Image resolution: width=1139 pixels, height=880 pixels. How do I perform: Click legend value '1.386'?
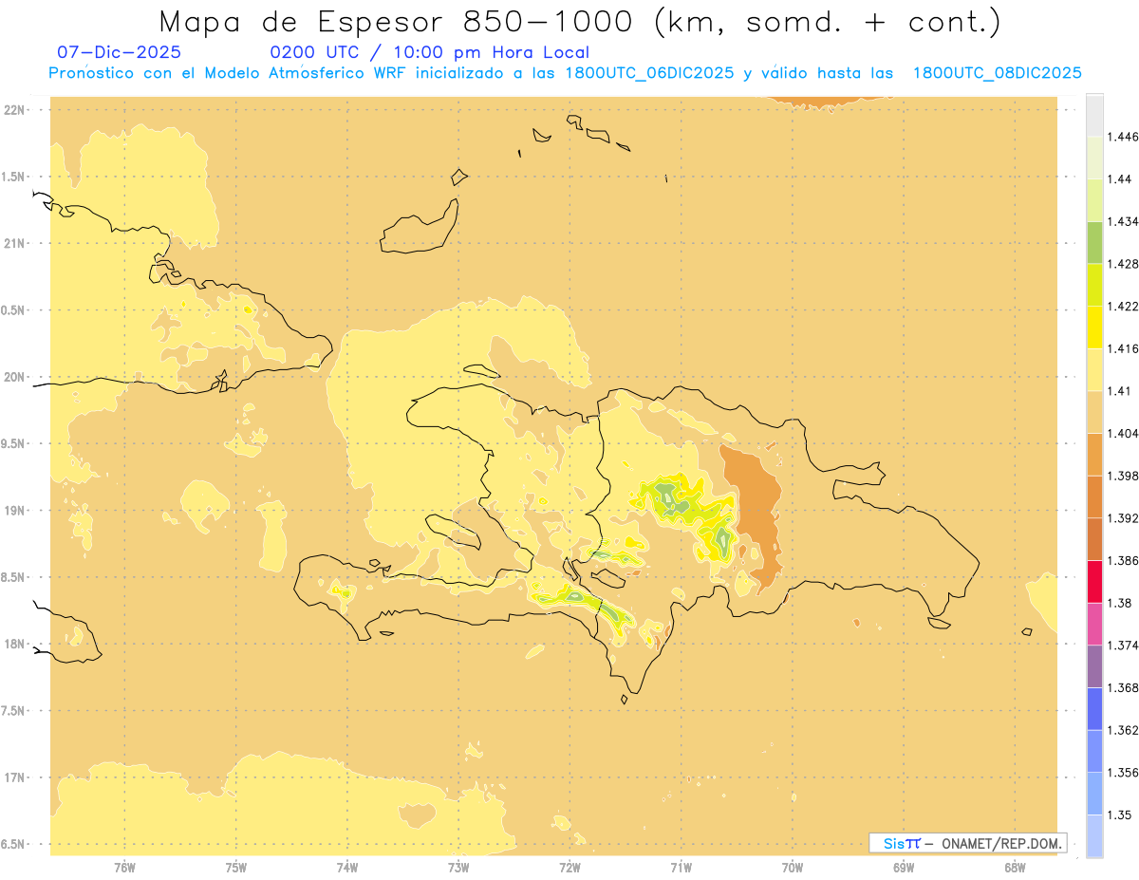1123,560
